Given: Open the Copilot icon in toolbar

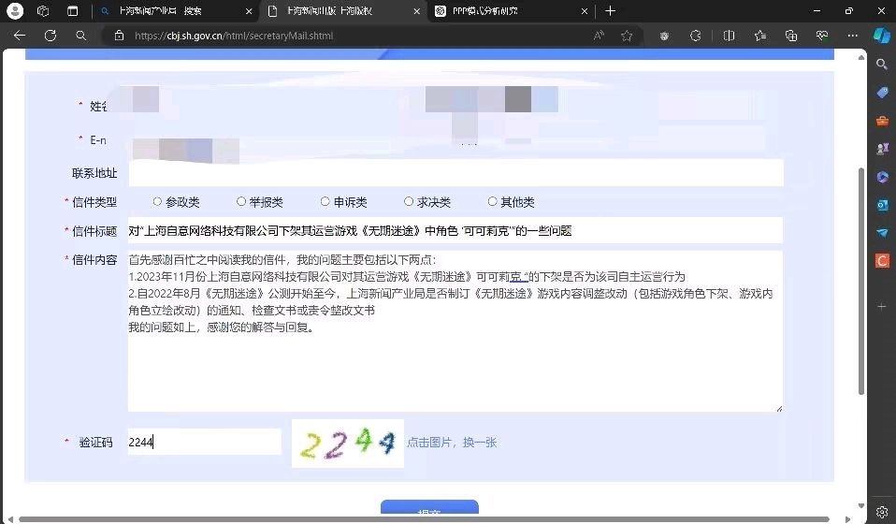Looking at the screenshot, I should (881, 36).
